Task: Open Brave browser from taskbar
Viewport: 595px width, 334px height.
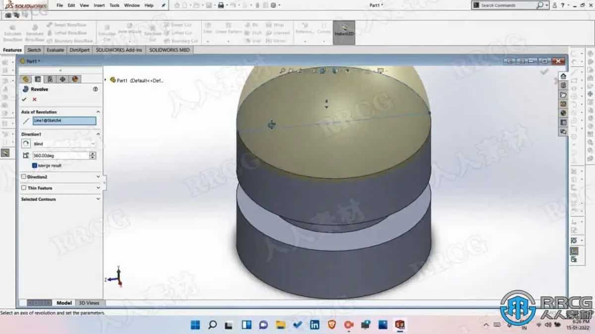Action: tap(331, 325)
